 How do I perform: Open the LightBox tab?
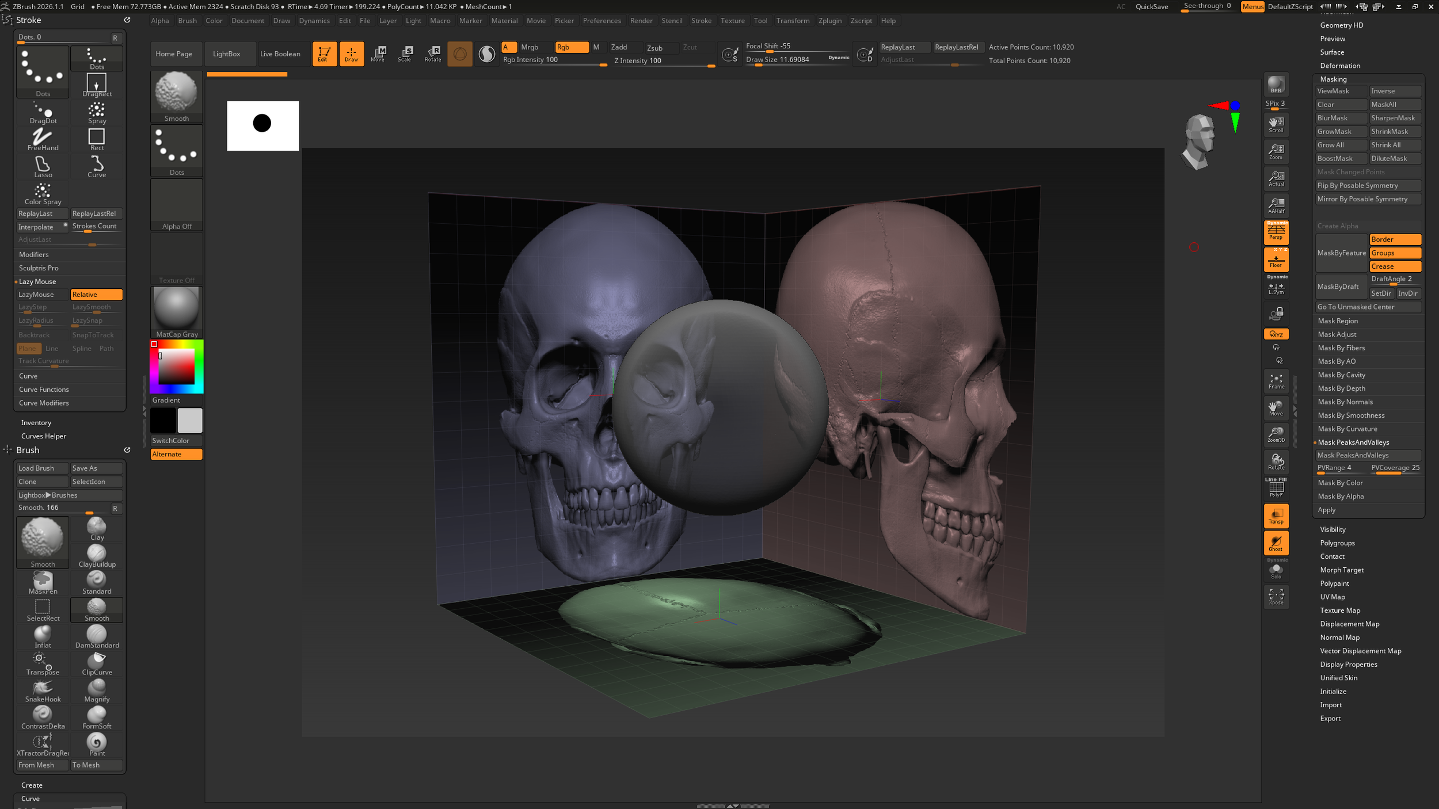tap(226, 54)
